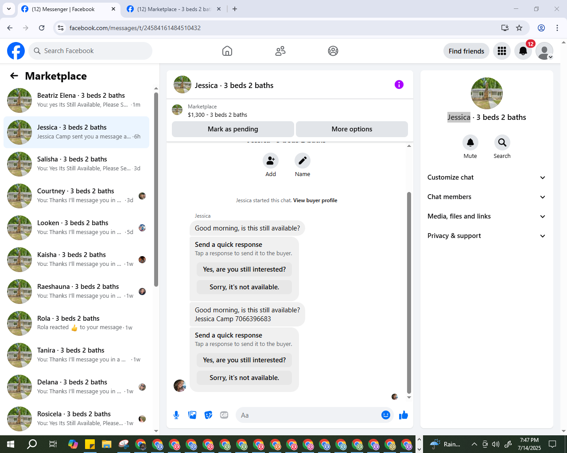Record a voice clip with microphone icon
Viewport: 567px width, 453px height.
[176, 415]
